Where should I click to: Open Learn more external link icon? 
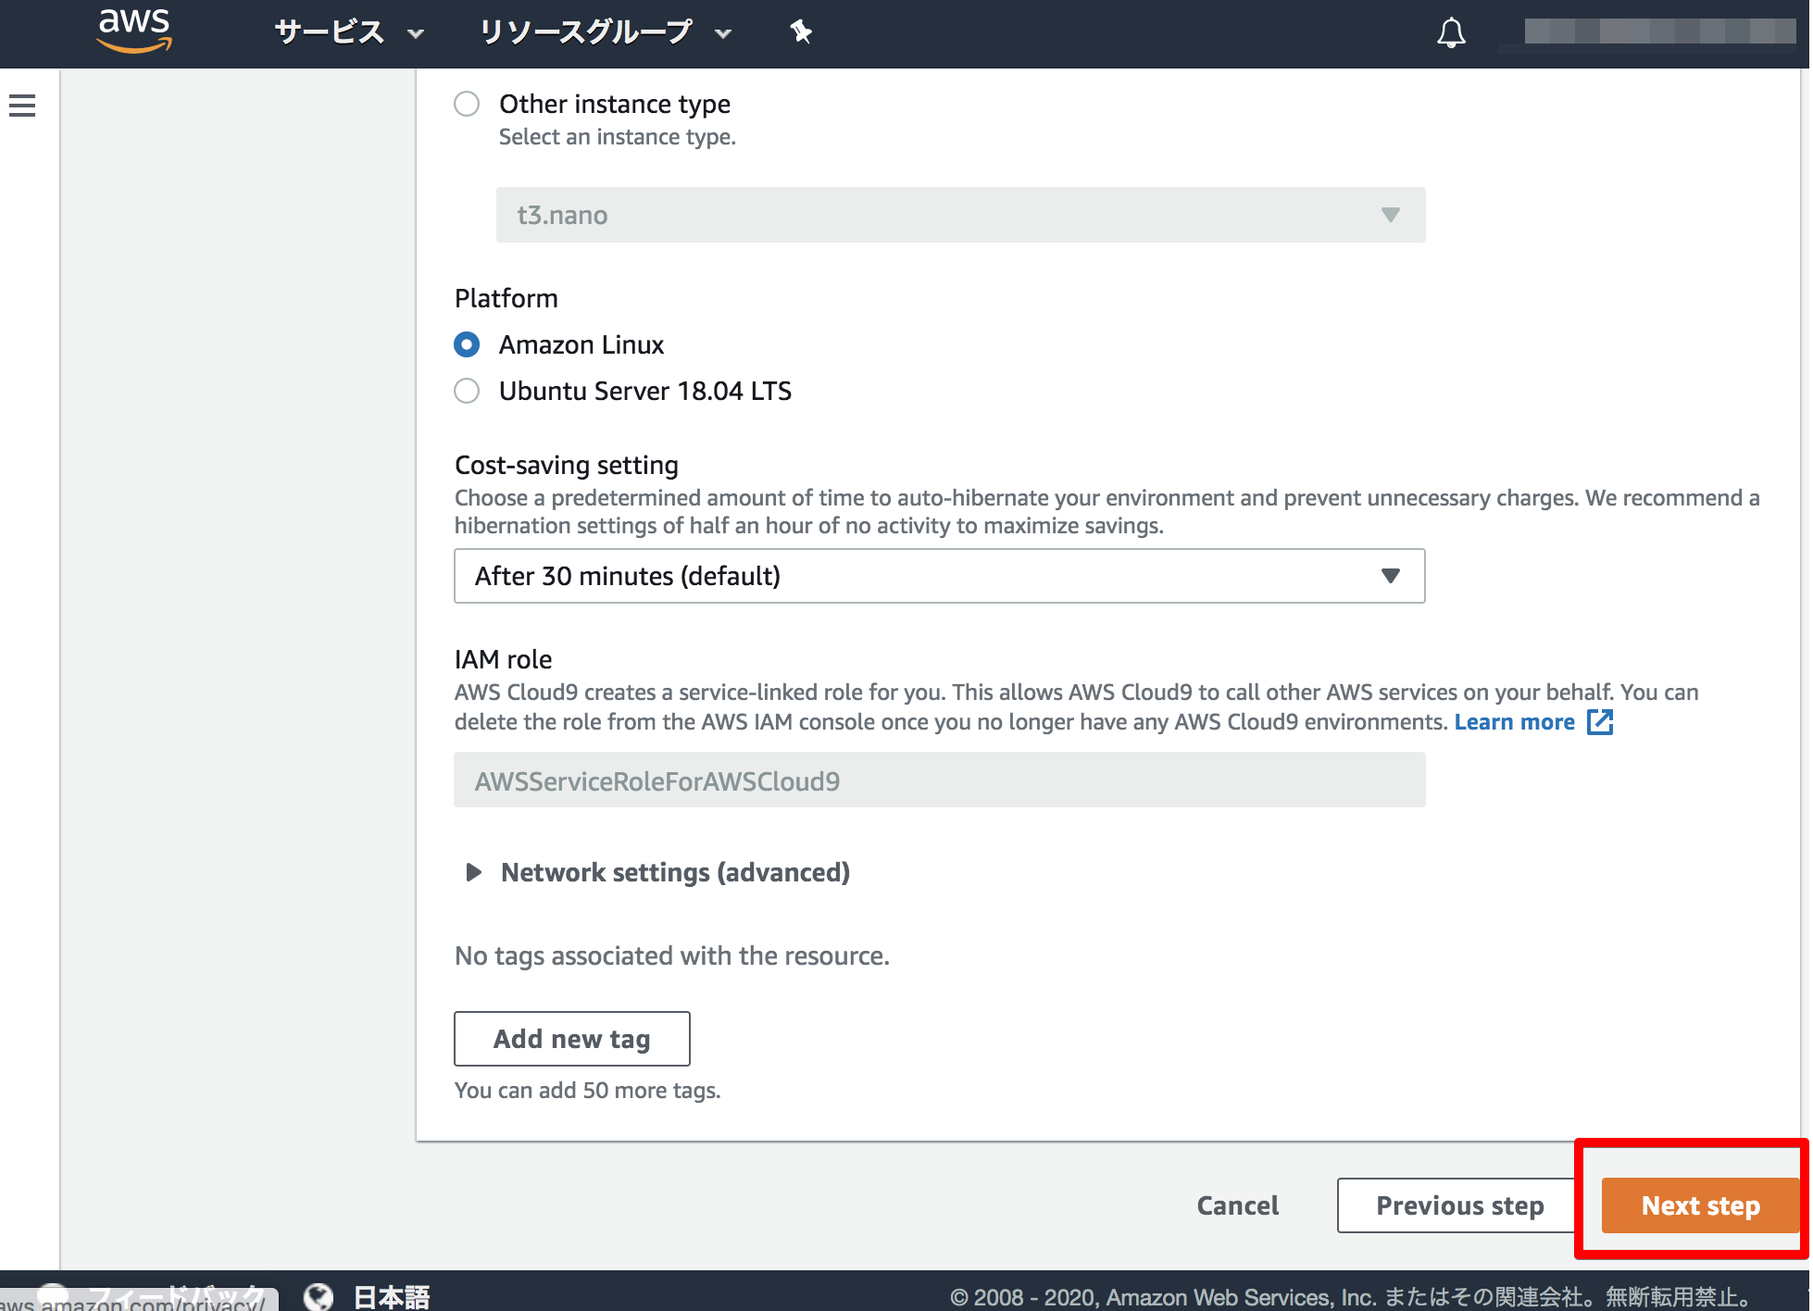[1600, 722]
